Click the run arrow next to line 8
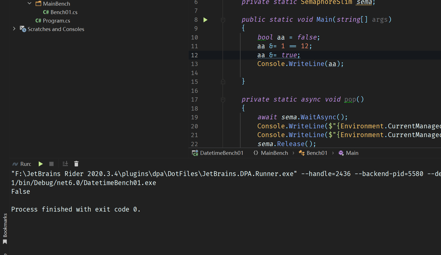This screenshot has height=255, width=441. pos(205,20)
